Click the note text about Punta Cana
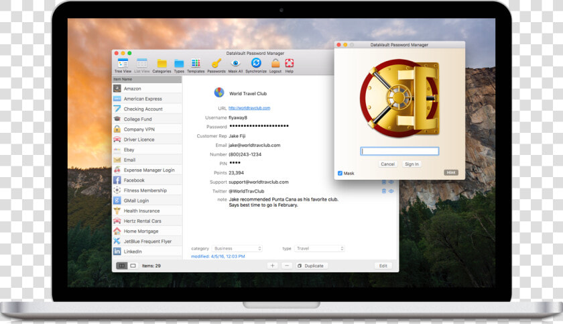This screenshot has width=563, height=324. pos(284,202)
